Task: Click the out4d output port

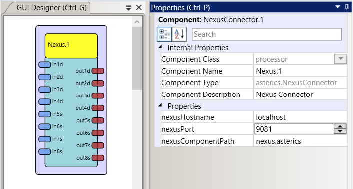Action: point(98,108)
